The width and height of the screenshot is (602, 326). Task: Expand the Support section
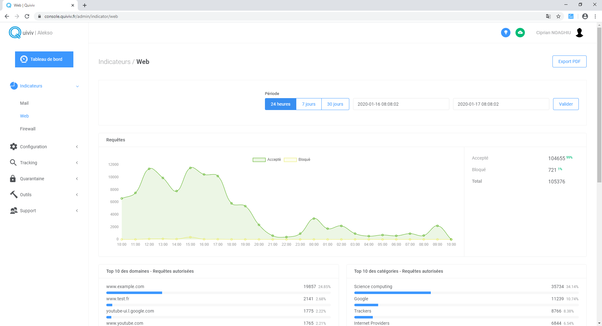77,210
